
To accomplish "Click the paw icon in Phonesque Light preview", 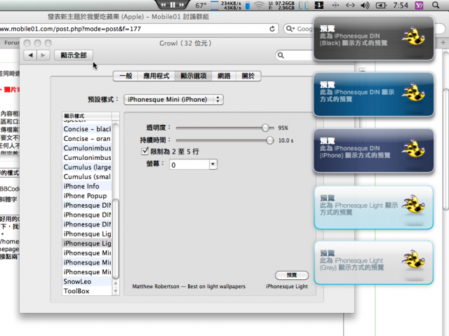I will coord(414,204).
